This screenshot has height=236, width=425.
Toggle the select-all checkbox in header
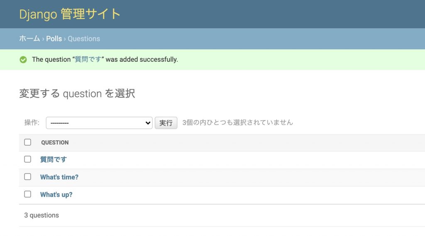28,142
